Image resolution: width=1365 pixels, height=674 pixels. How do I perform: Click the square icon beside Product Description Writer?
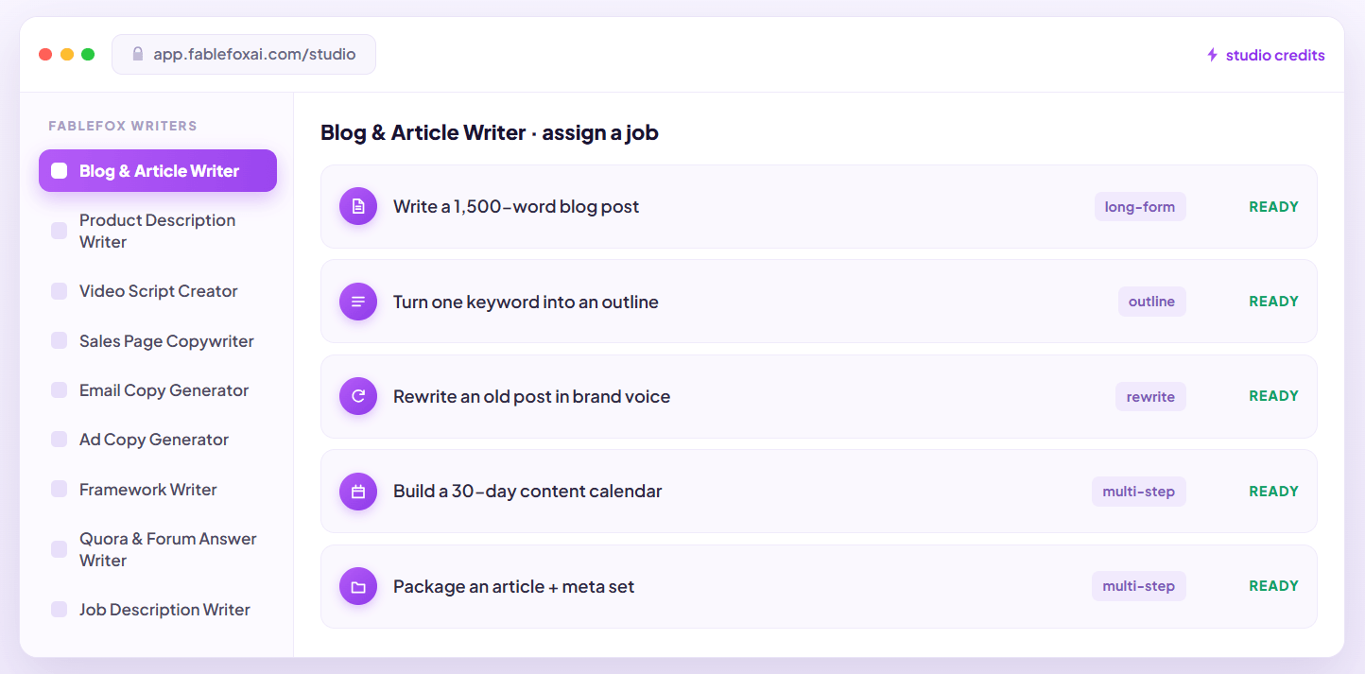(x=60, y=231)
